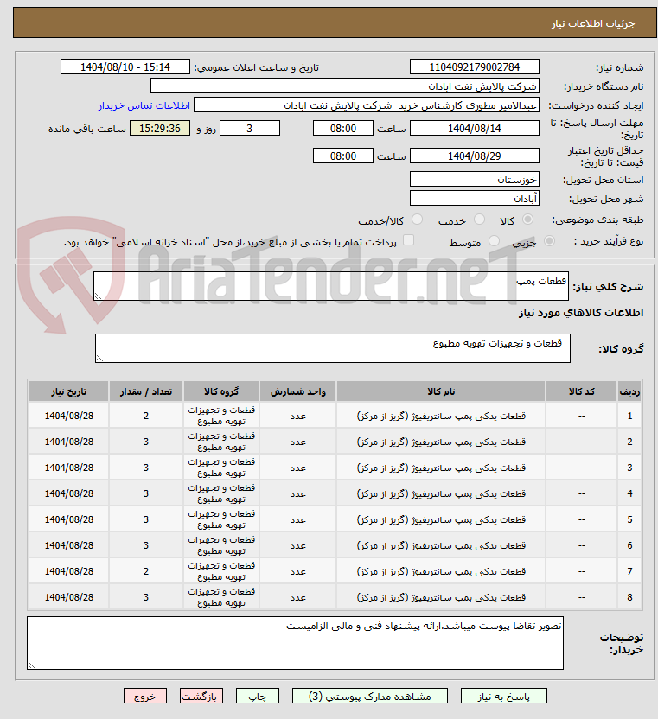Click the گروه کالا textarea

point(333,348)
